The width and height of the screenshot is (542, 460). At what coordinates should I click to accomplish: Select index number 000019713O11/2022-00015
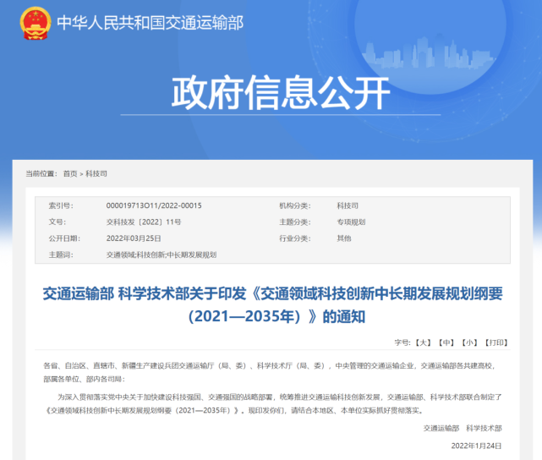(x=154, y=205)
